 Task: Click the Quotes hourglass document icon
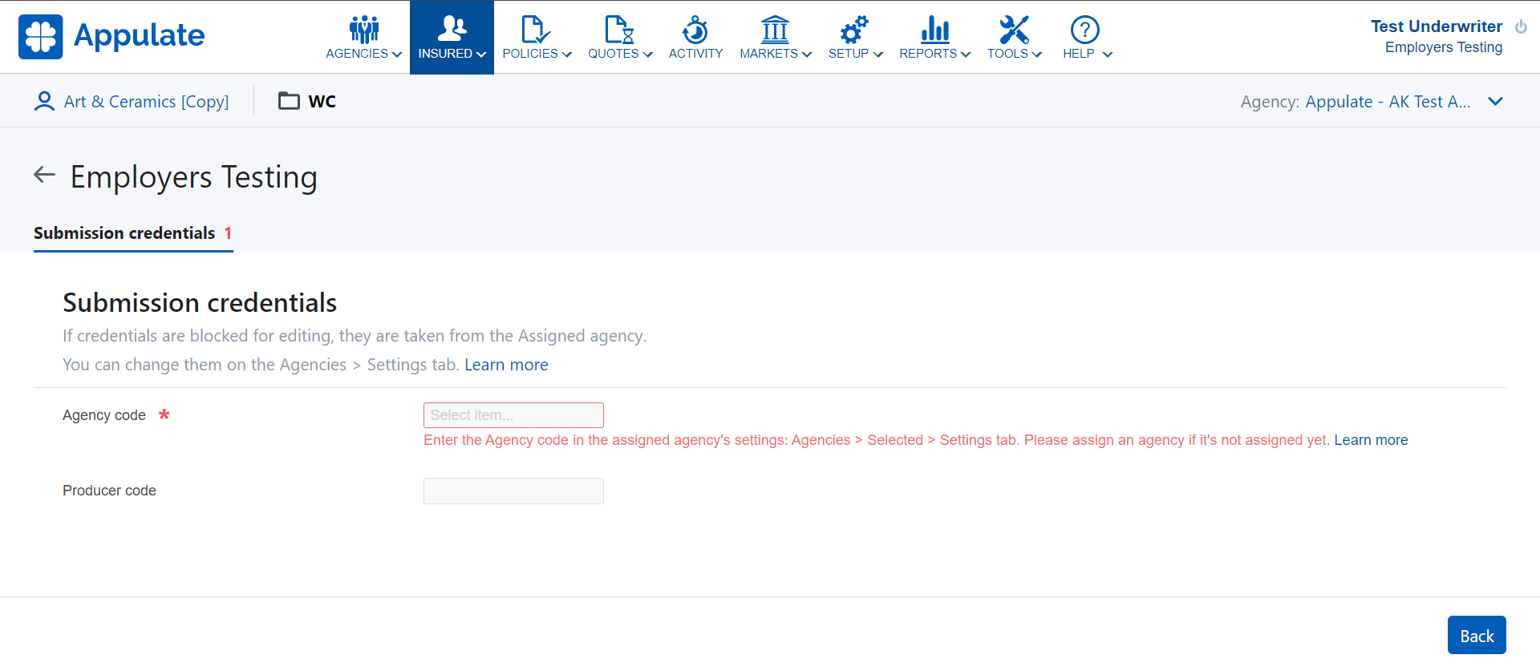619,30
